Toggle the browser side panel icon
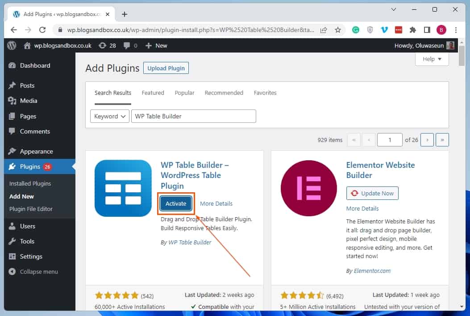The image size is (470, 316). 427,30
